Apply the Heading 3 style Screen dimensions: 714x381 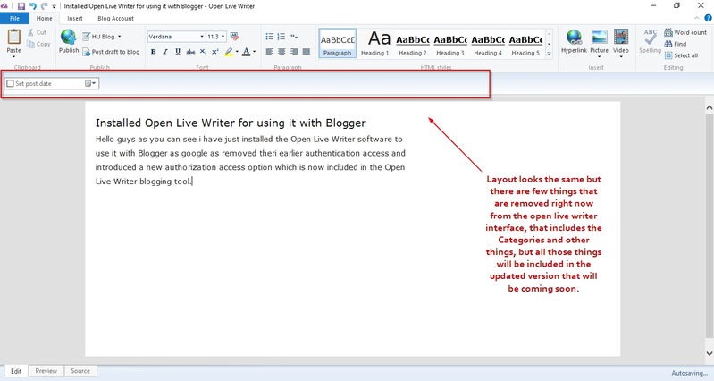click(450, 43)
